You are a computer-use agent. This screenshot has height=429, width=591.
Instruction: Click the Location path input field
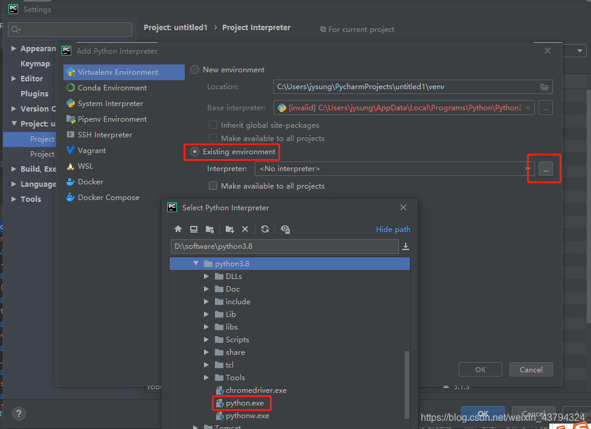click(x=413, y=87)
